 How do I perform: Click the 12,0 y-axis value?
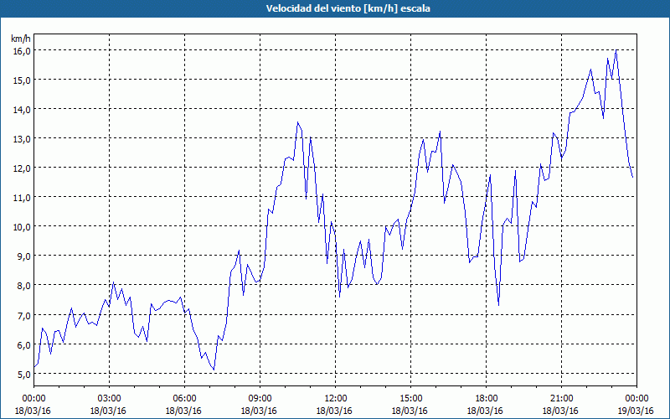coord(22,168)
